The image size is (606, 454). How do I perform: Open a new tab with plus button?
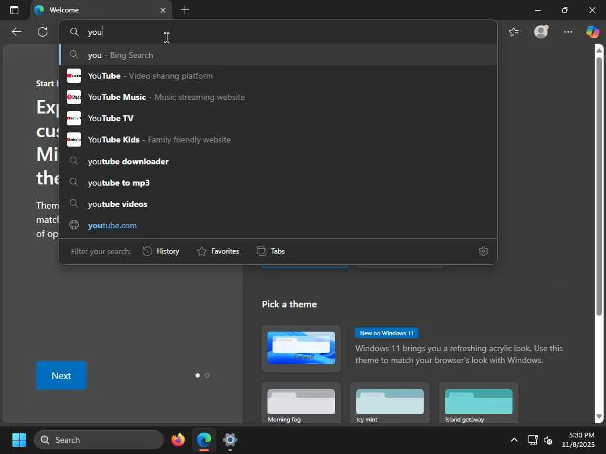click(x=185, y=10)
